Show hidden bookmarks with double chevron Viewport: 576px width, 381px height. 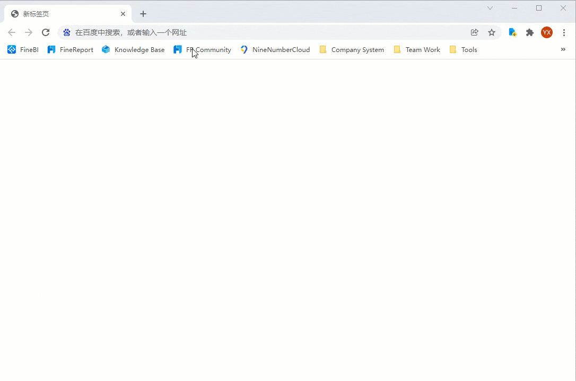[x=563, y=49]
